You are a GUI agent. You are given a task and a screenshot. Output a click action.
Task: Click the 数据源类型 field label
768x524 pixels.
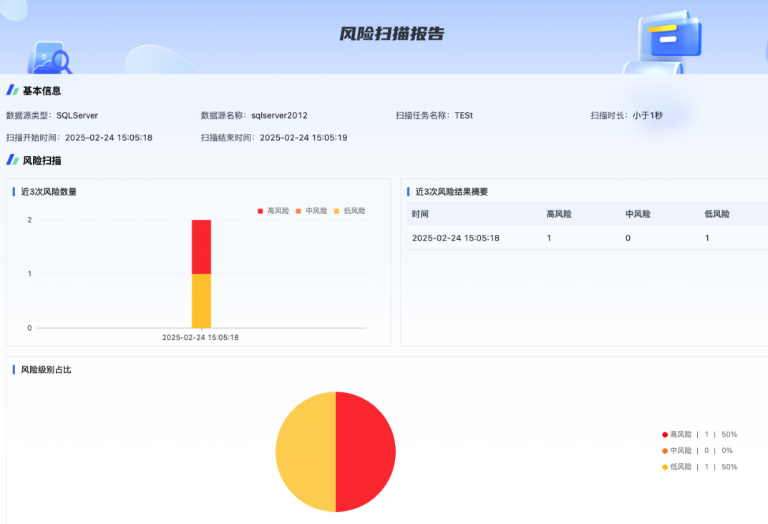[x=29, y=115]
